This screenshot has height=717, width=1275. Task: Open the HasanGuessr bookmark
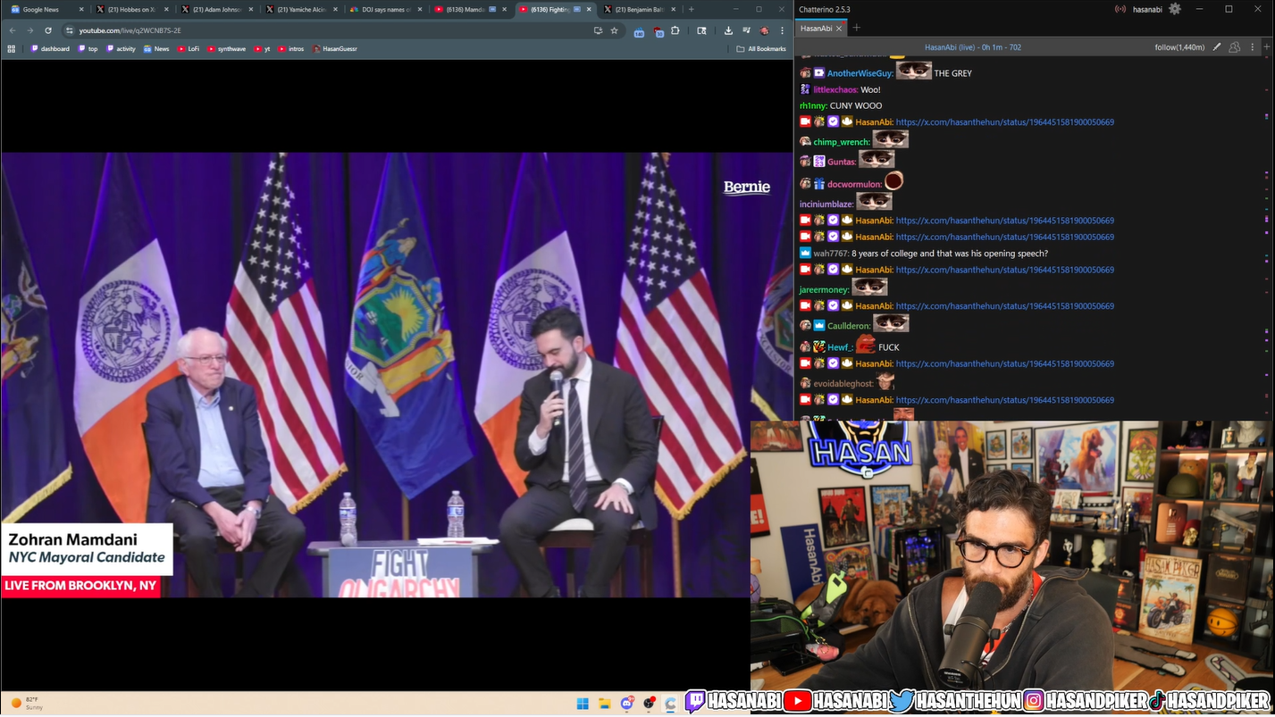pos(335,49)
